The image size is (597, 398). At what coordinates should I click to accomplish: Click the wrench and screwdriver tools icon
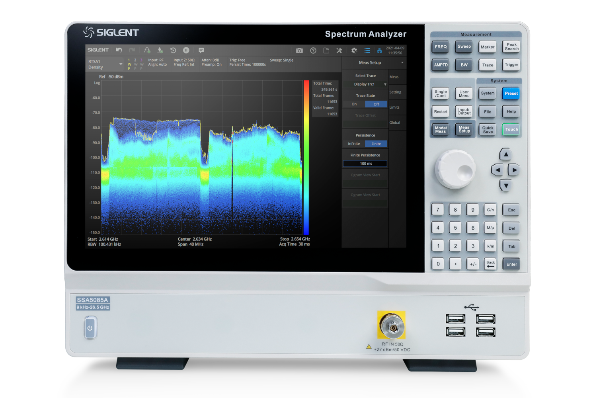(x=339, y=51)
